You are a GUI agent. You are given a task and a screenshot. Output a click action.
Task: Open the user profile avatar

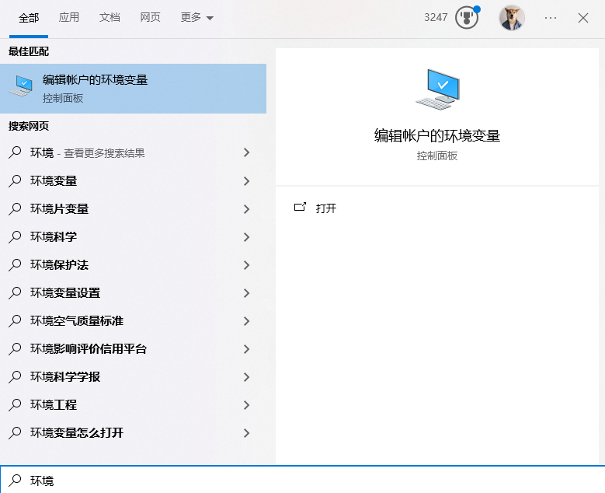pyautogui.click(x=511, y=18)
